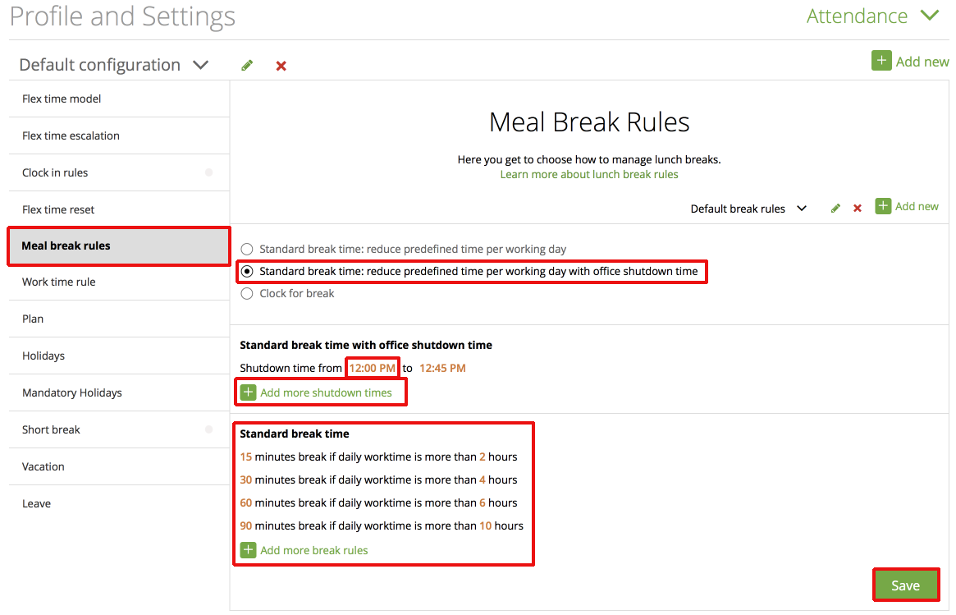Delete Default break rules using the red X icon
This screenshot has width=956, height=615.
coord(857,208)
